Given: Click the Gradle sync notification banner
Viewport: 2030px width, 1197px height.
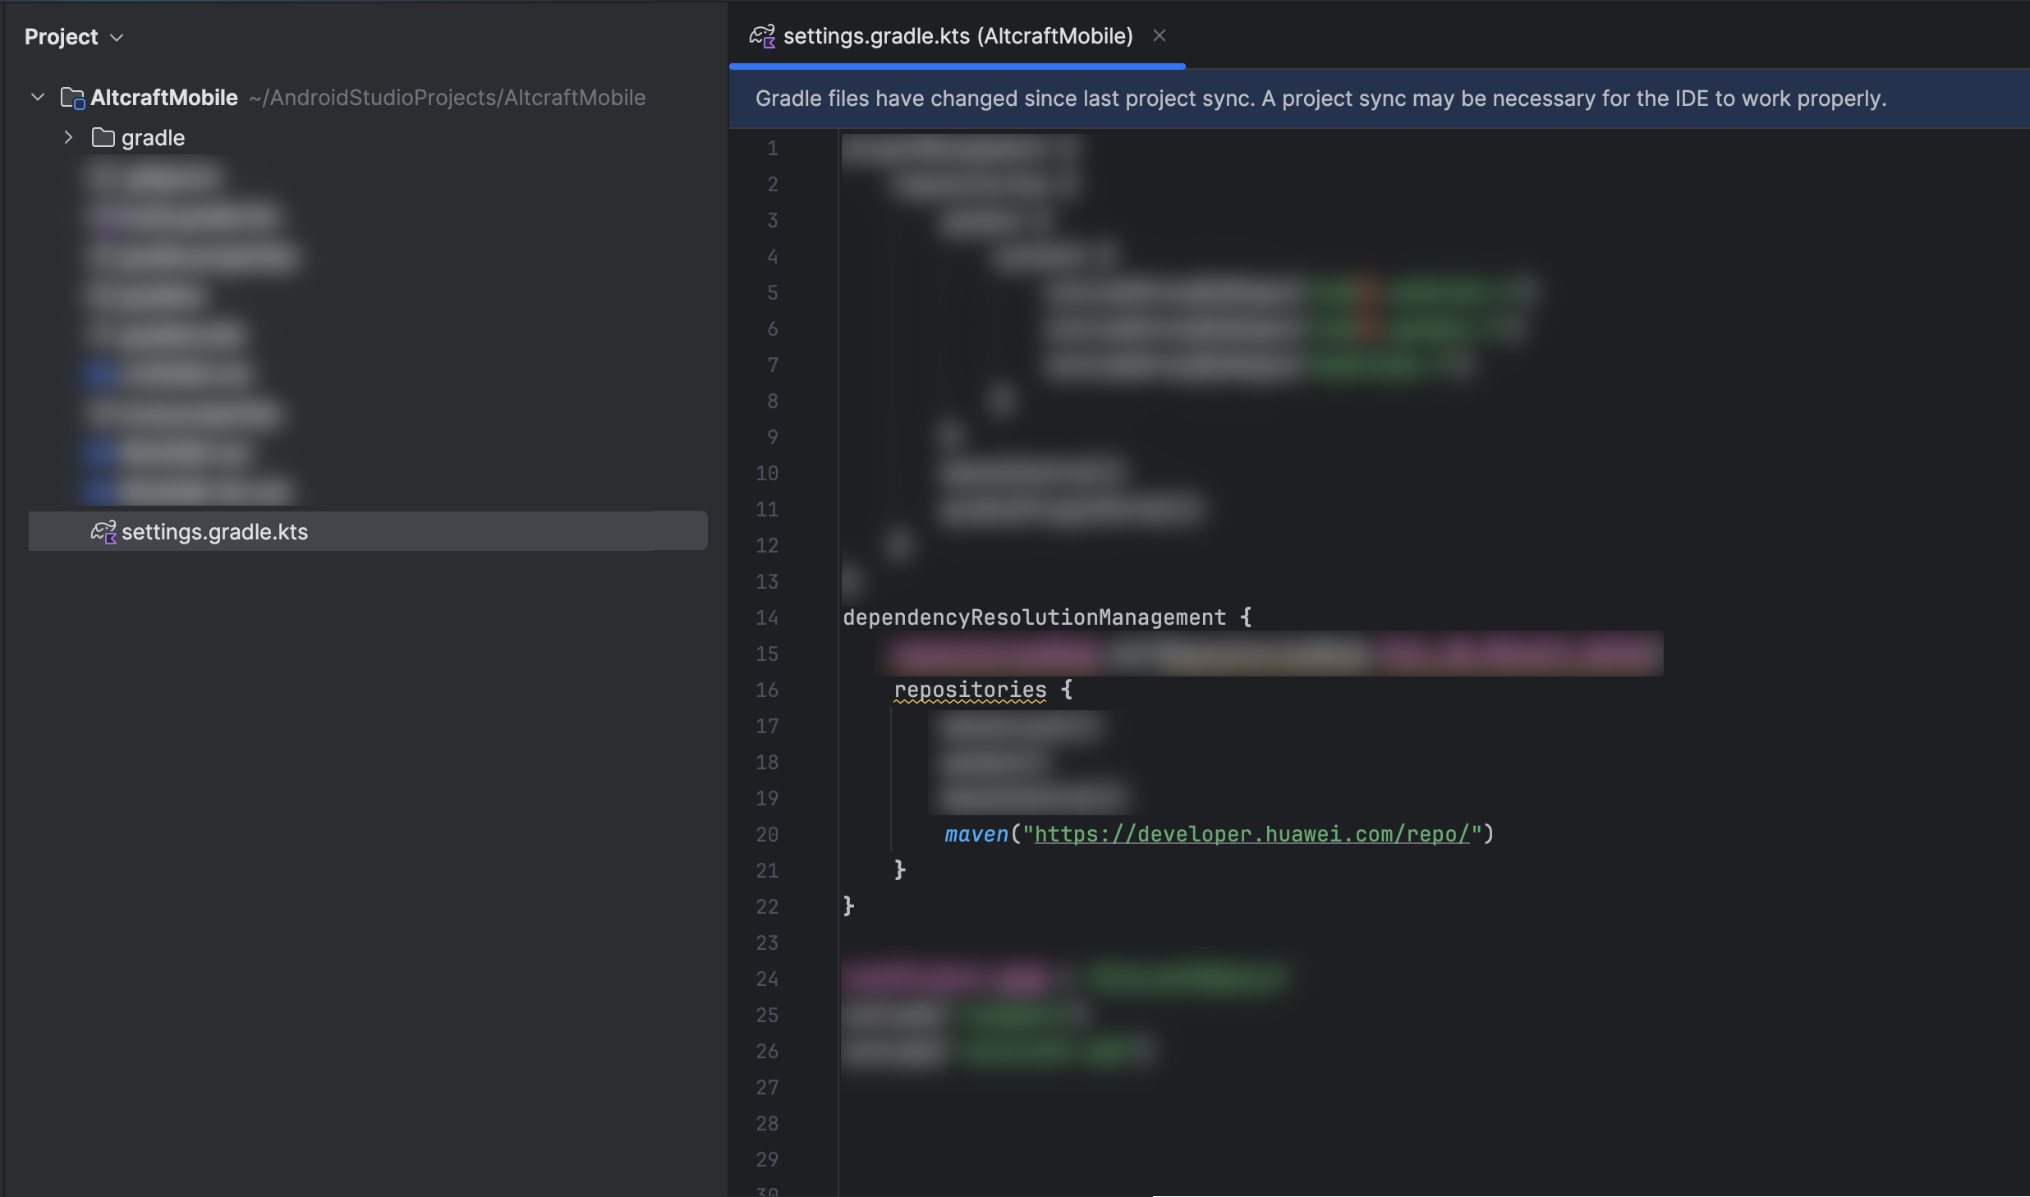Looking at the screenshot, I should (1320, 99).
